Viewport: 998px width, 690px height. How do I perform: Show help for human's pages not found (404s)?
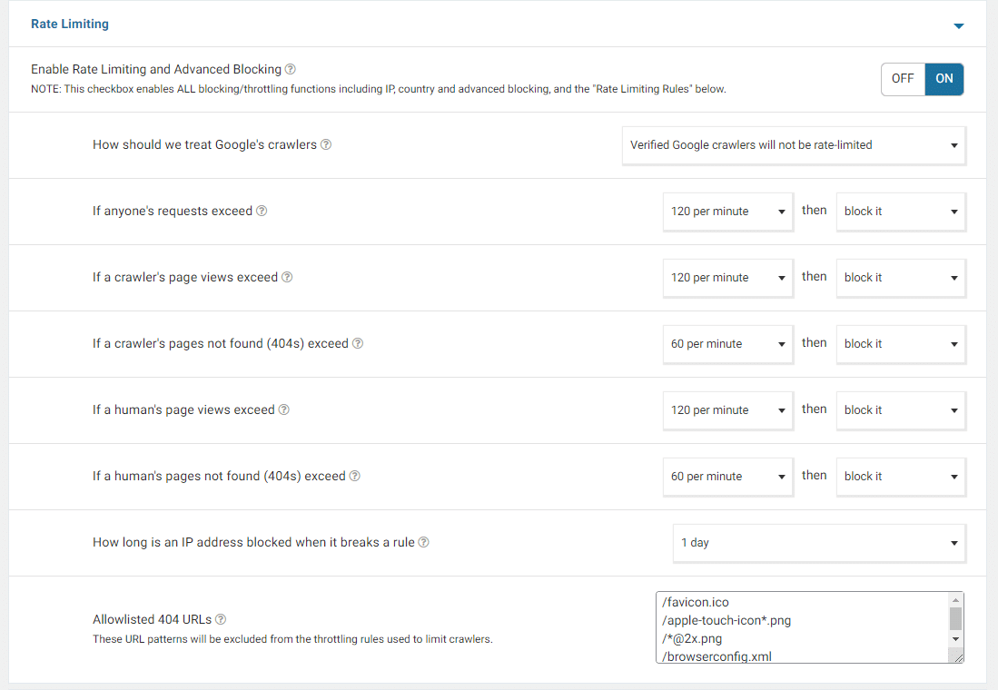[x=354, y=476]
